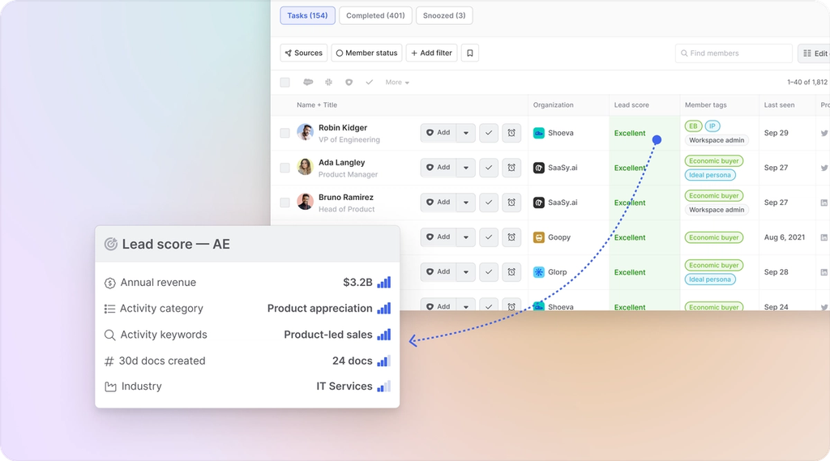Click the IT Services industry value
The height and width of the screenshot is (461, 830).
[x=344, y=386]
